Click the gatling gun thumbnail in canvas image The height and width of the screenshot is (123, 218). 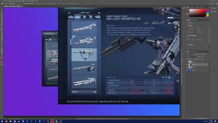[x=84, y=68]
